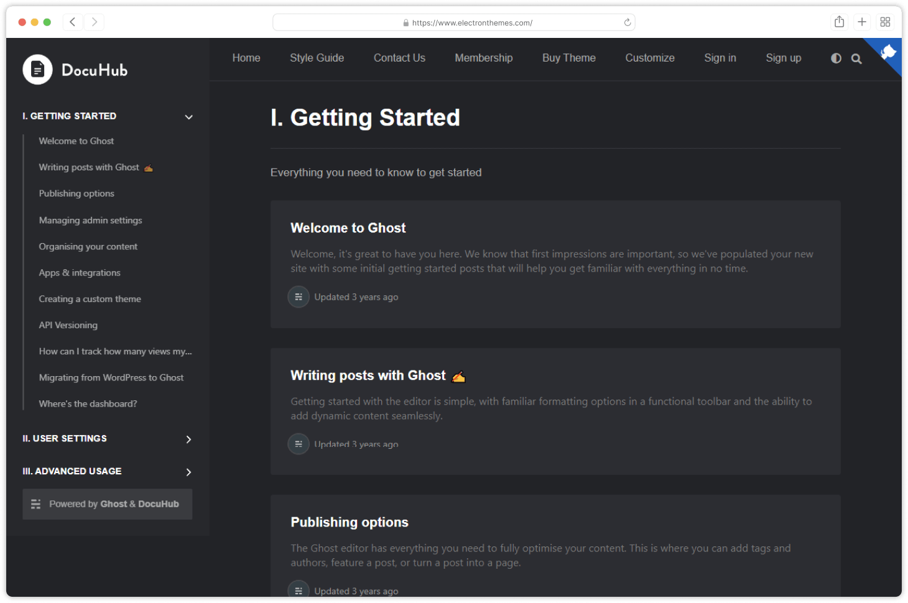Expand the III. Advanced Usage section chevron

tap(188, 472)
